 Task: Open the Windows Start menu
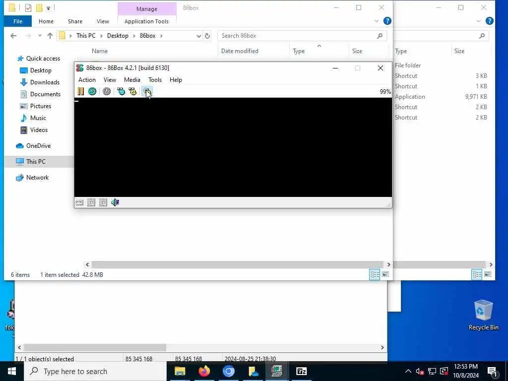tap(12, 371)
